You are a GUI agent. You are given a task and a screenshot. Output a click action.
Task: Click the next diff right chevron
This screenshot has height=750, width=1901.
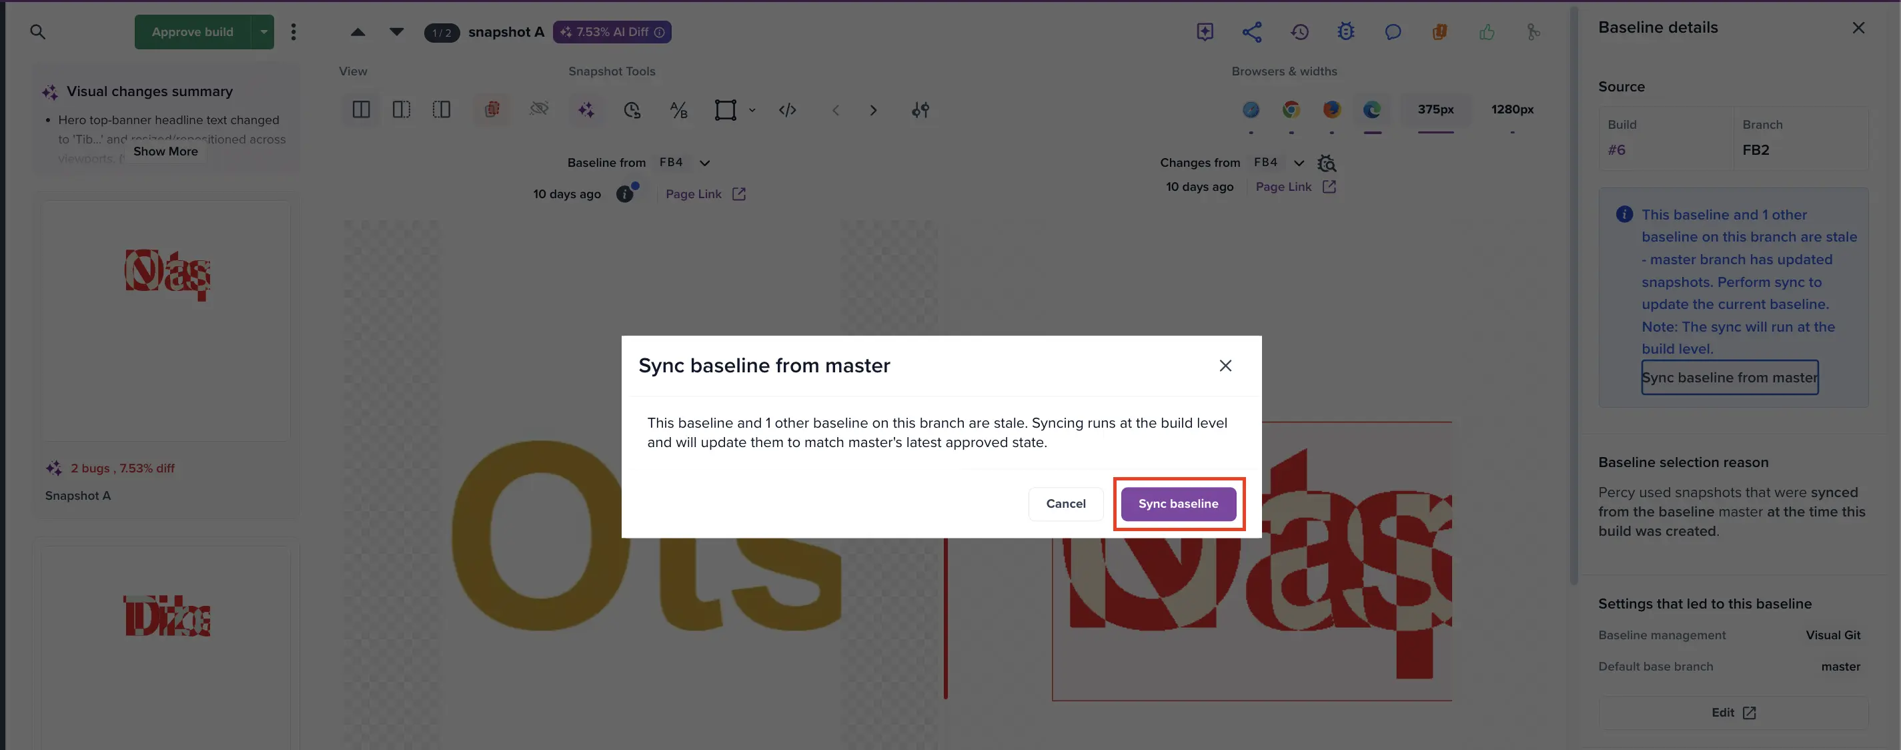(873, 110)
